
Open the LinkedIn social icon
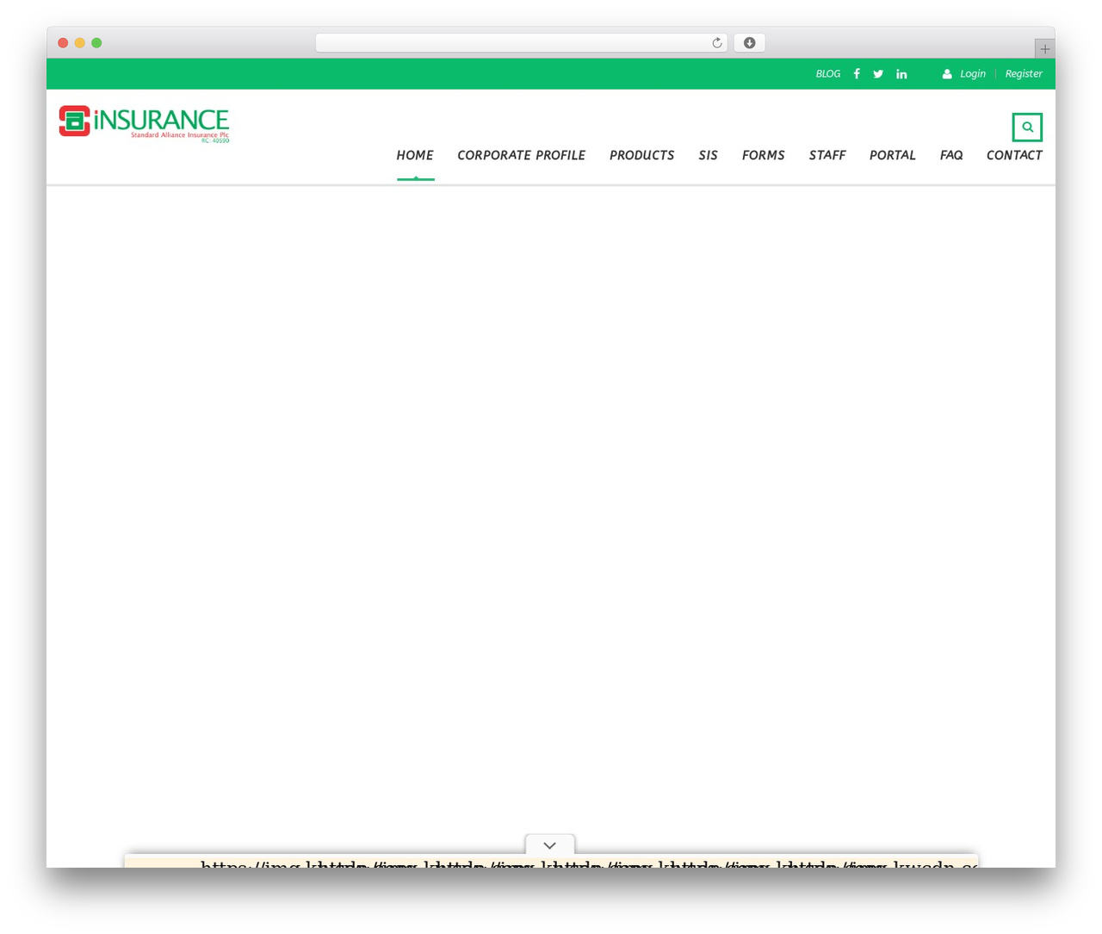[x=901, y=74]
